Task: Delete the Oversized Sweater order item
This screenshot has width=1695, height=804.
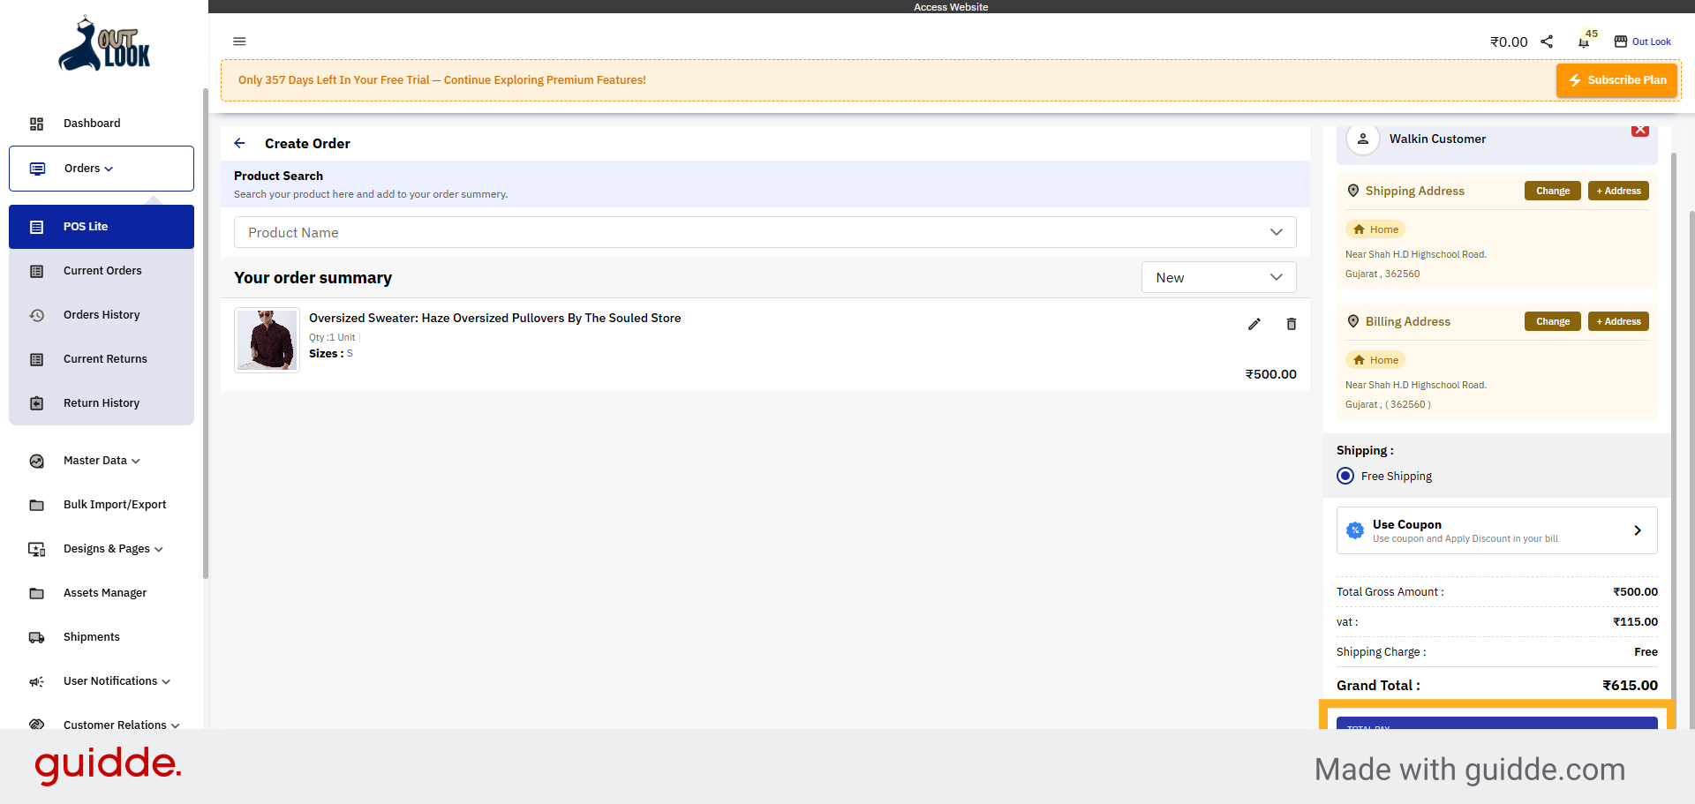Action: (x=1292, y=324)
